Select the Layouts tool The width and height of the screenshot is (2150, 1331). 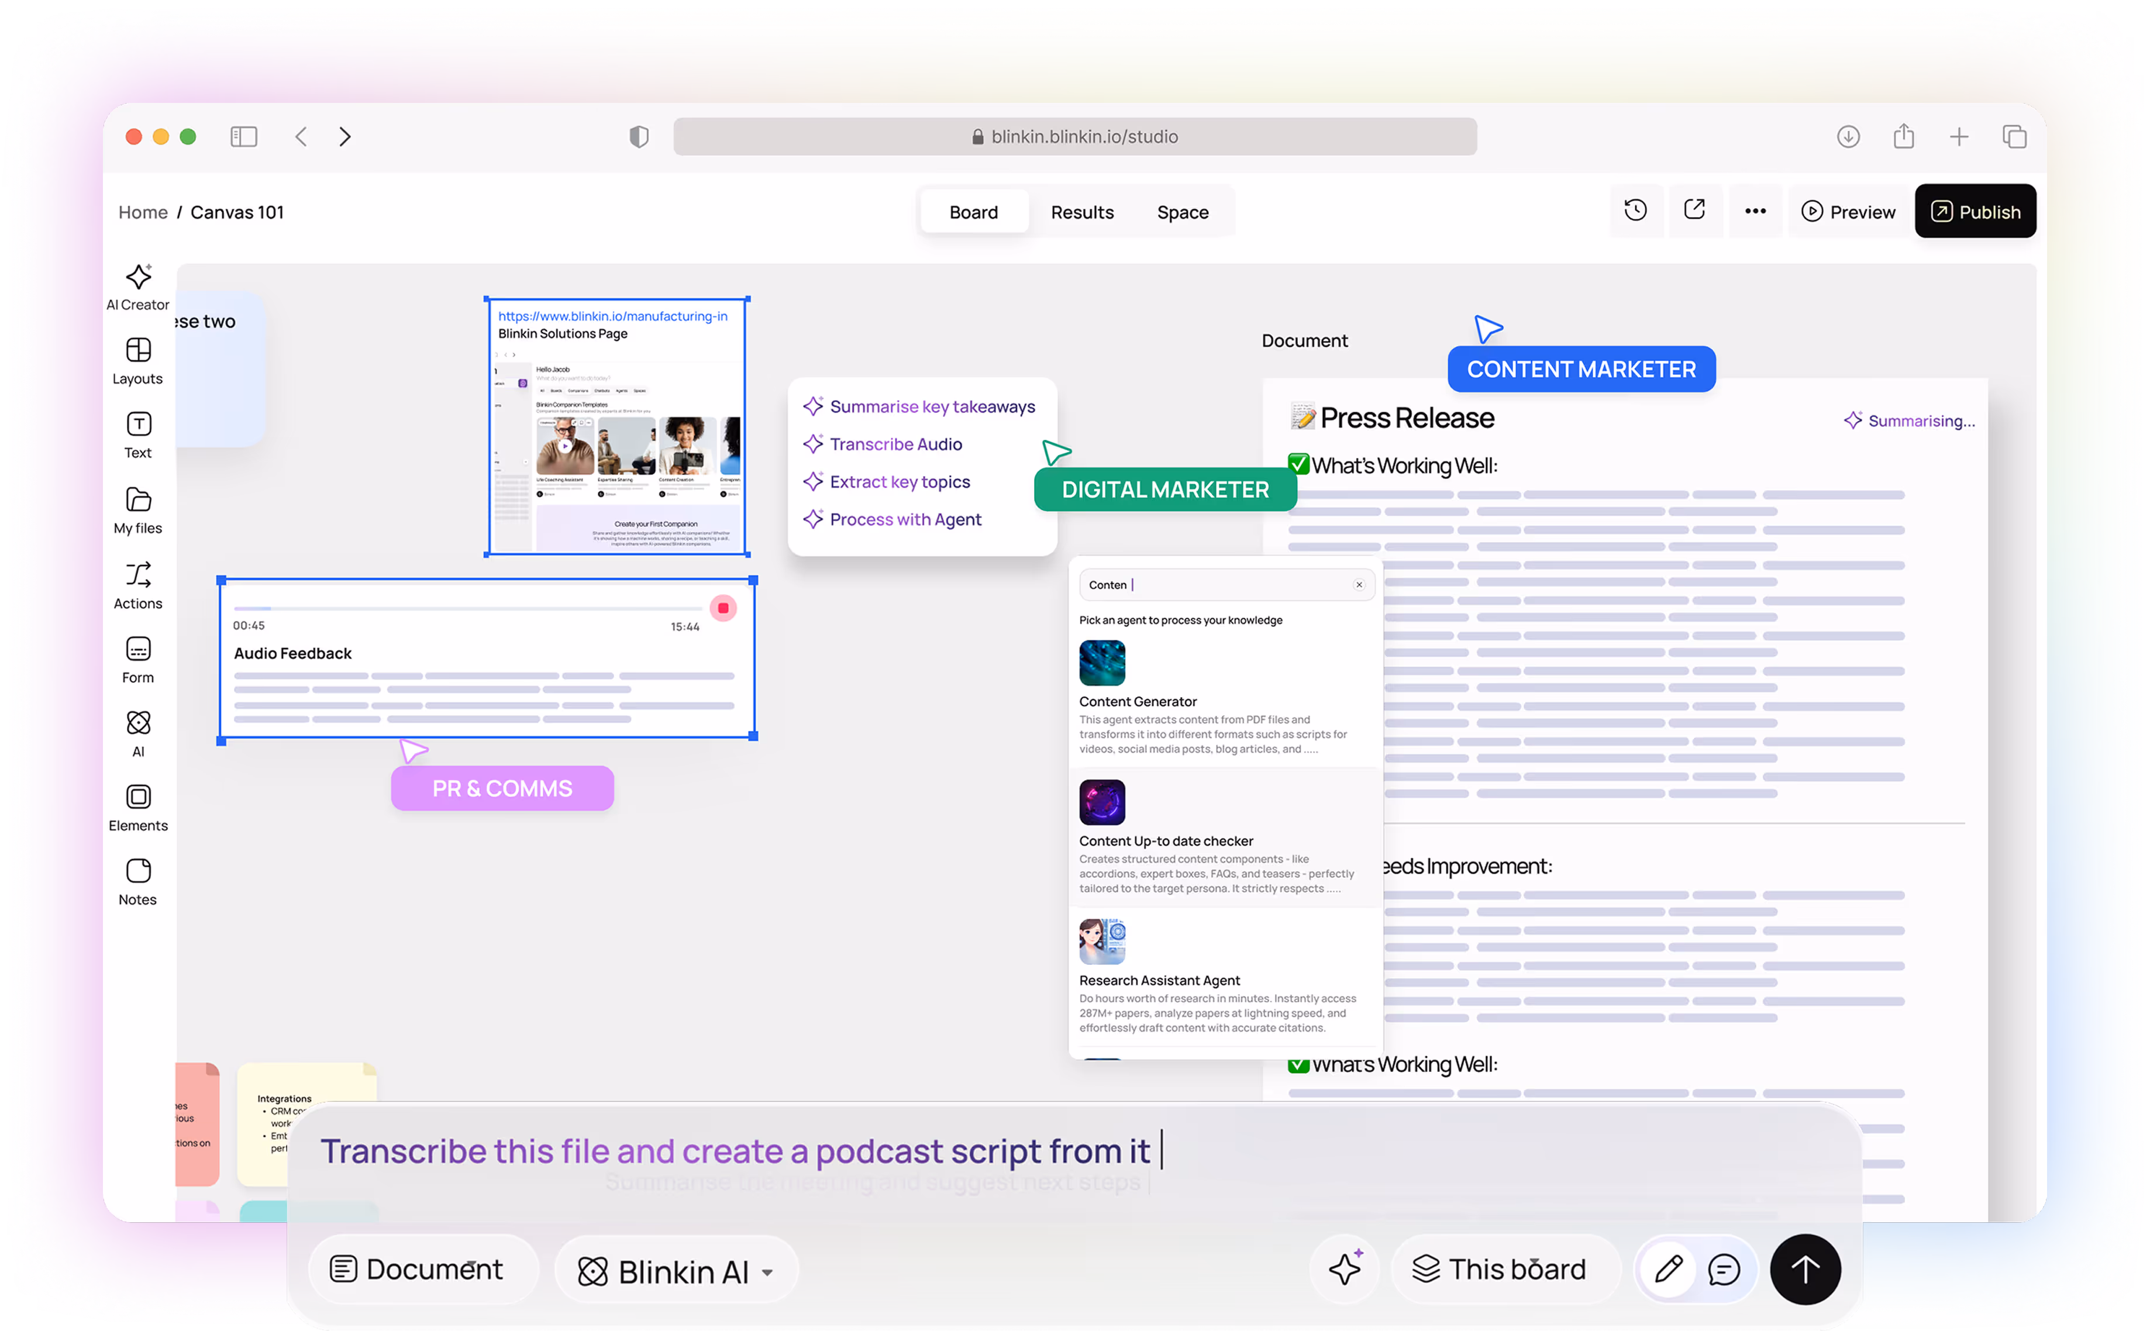137,361
